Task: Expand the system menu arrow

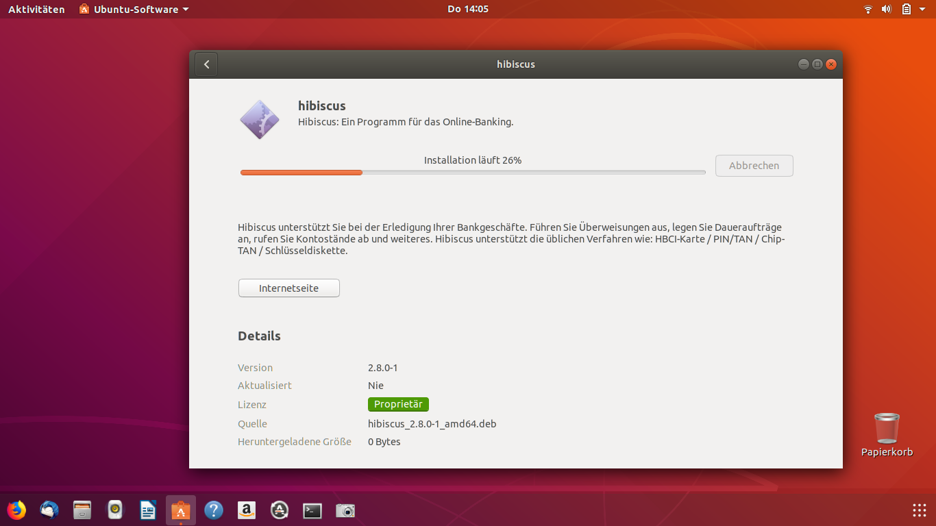Action: click(922, 9)
